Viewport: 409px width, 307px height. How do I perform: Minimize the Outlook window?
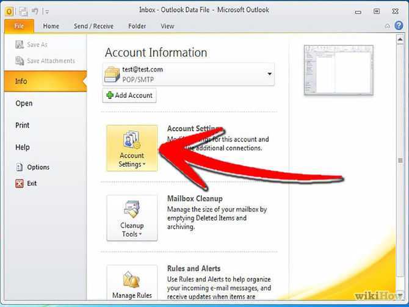pyautogui.click(x=358, y=12)
